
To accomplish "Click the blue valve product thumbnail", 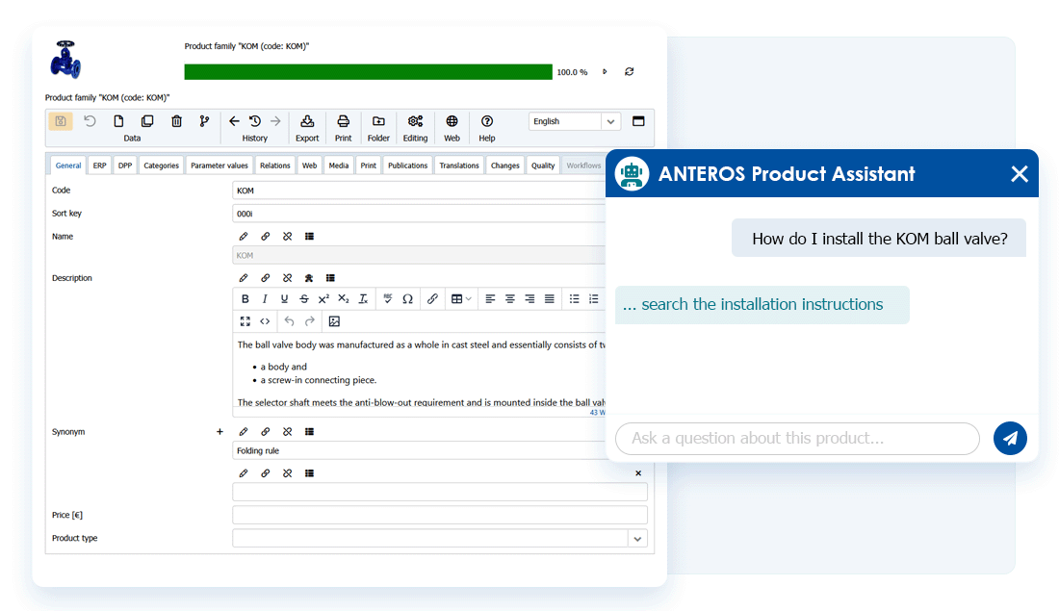I will [x=65, y=60].
